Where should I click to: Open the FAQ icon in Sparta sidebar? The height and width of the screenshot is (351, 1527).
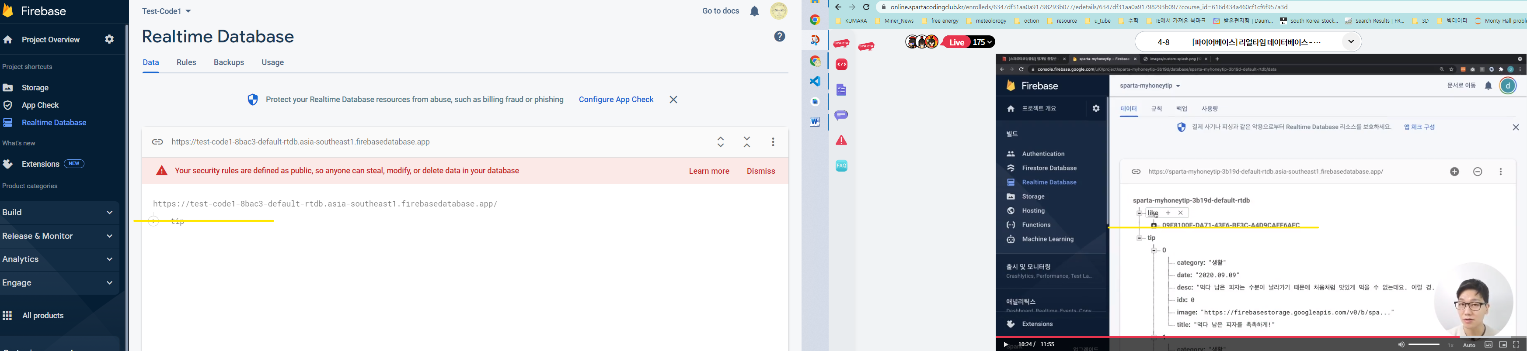click(842, 166)
